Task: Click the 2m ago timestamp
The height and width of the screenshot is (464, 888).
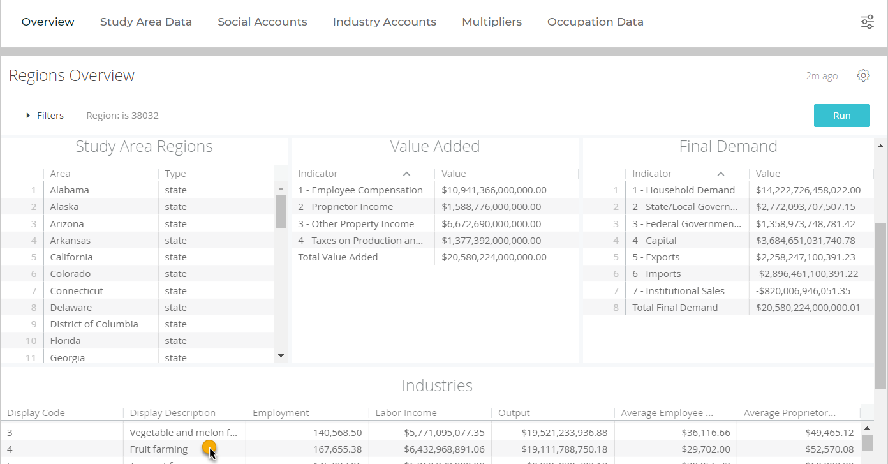Action: (822, 75)
